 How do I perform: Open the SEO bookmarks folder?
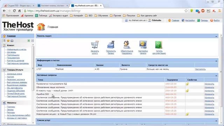(89, 15)
